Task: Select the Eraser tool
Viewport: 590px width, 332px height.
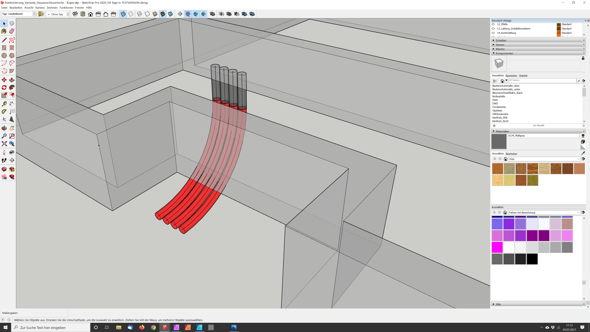Action: pyautogui.click(x=12, y=31)
